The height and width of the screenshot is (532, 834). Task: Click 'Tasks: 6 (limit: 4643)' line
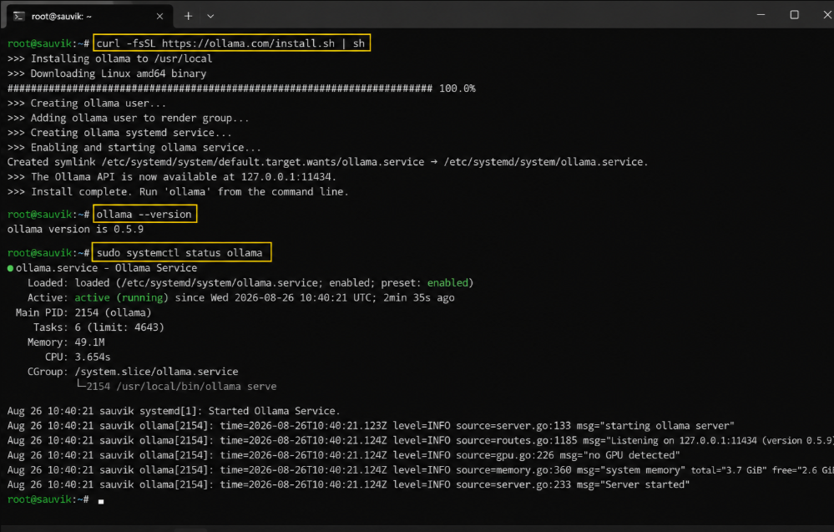(99, 327)
